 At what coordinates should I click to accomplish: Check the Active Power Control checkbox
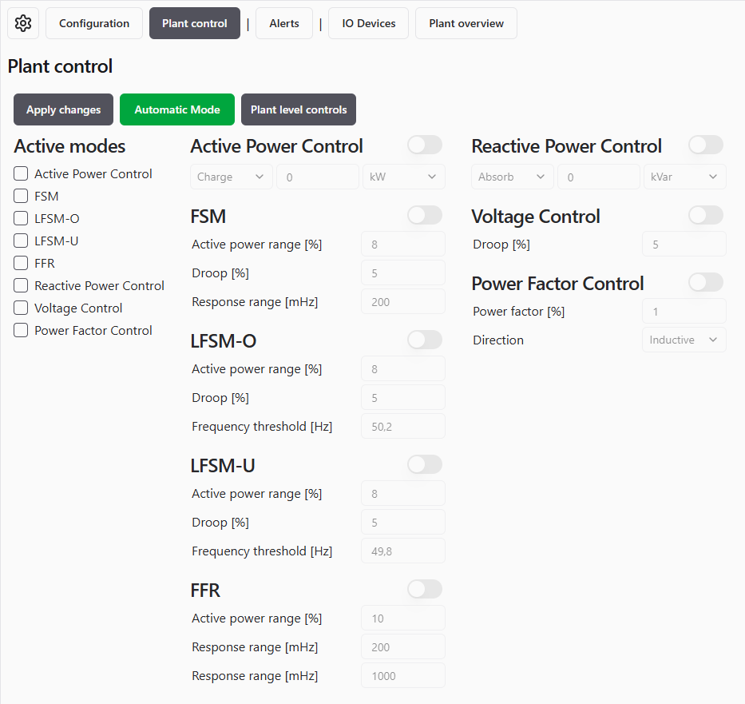click(x=21, y=173)
